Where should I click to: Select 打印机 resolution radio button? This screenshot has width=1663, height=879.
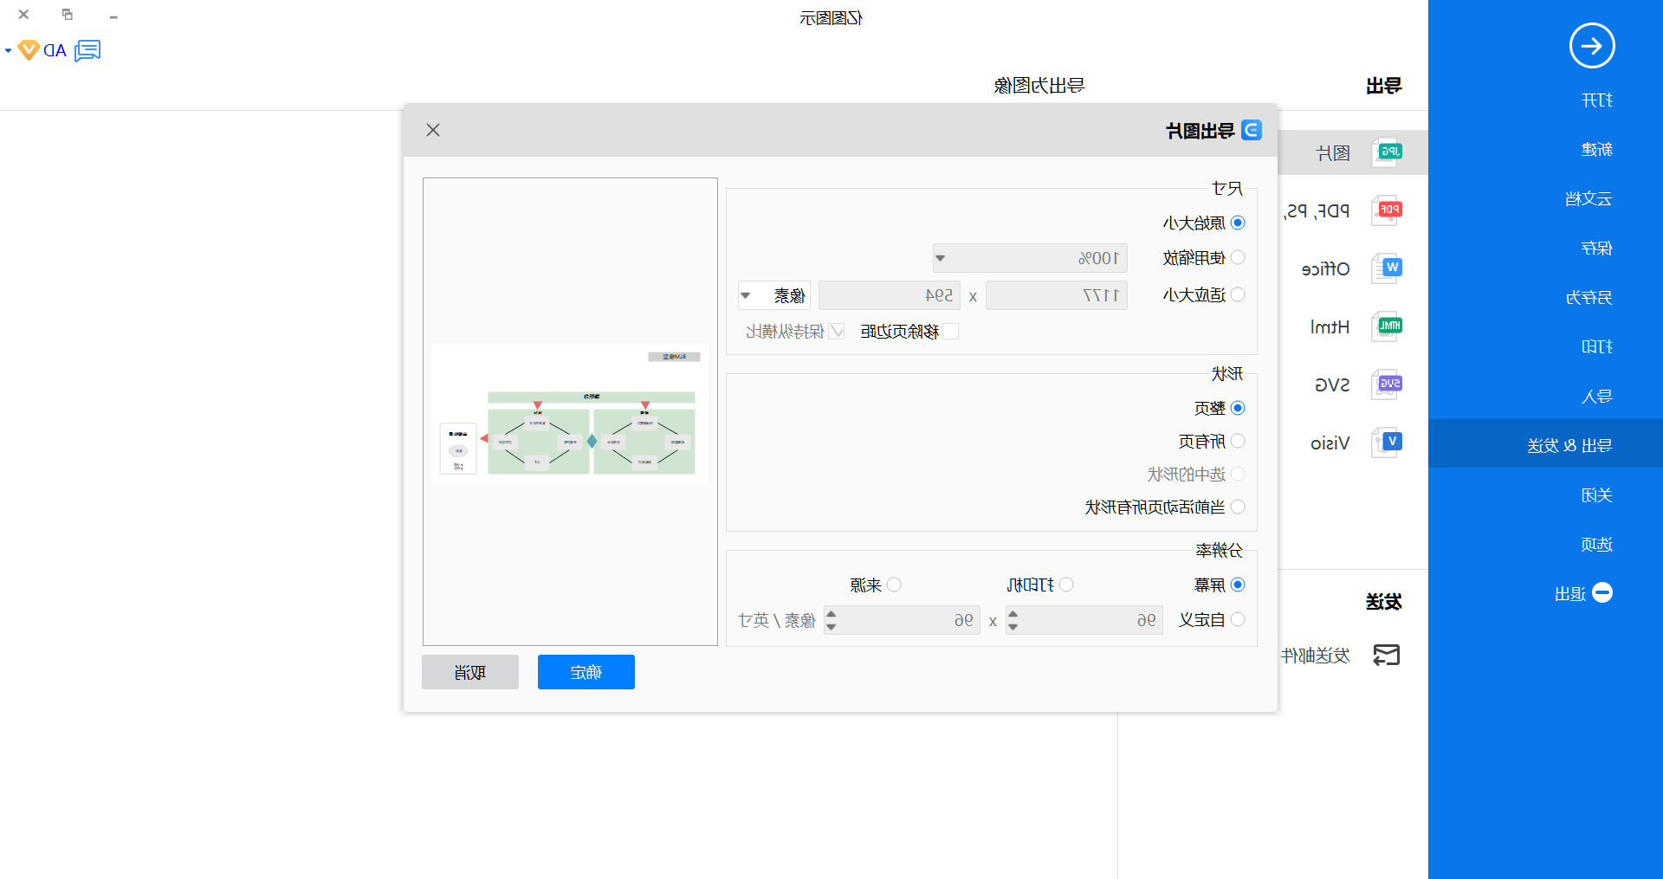[x=1066, y=585]
